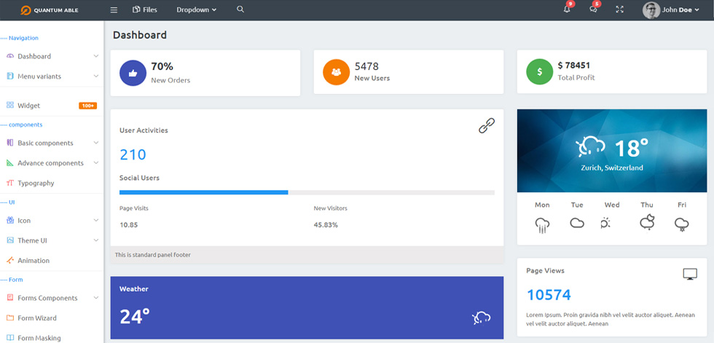Click the Dashboard sidebar icon

[x=10, y=56]
